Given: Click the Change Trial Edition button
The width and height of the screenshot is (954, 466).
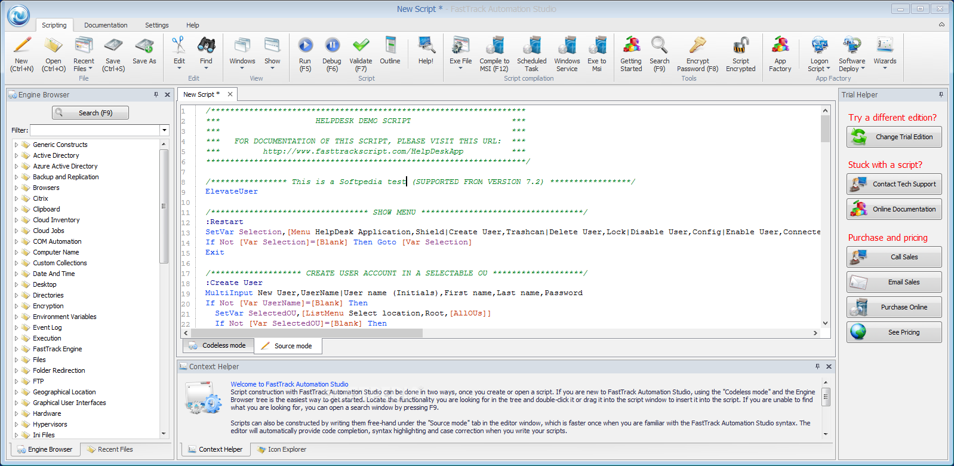Looking at the screenshot, I should pyautogui.click(x=894, y=137).
